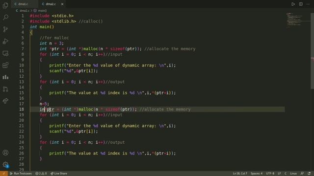Click the Linux configuration status item

pyautogui.click(x=293, y=174)
